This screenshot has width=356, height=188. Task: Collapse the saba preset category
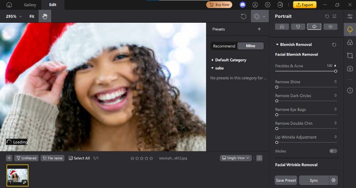(213, 68)
